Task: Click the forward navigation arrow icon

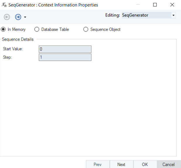Action: pyautogui.click(x=18, y=17)
